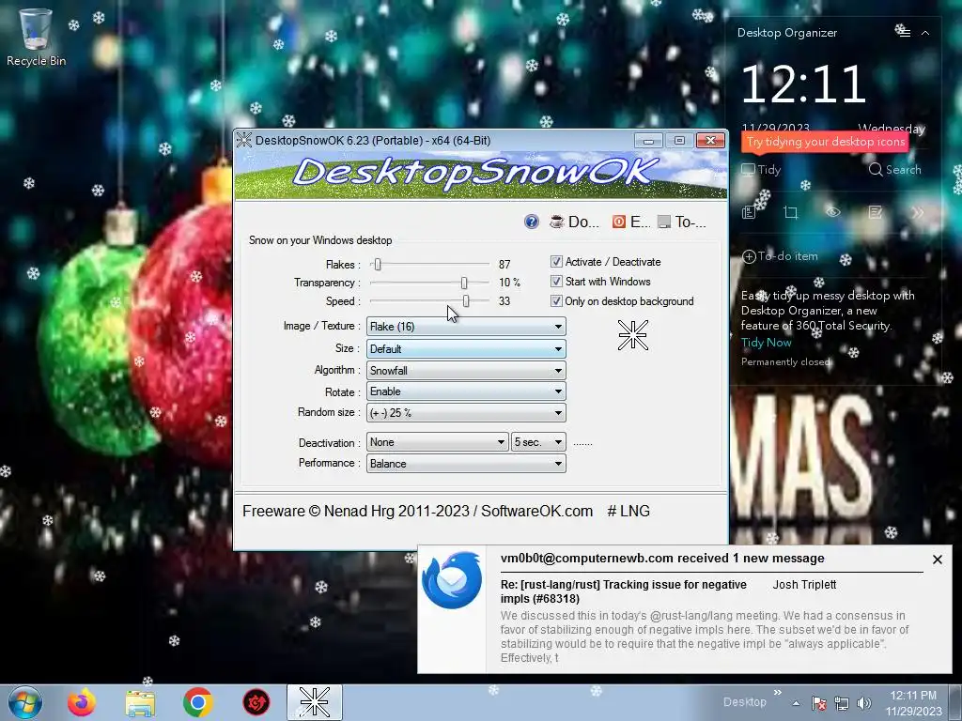Viewport: 962px width, 721px height.
Task: Click the double-chevron more icon in Desktop Organizer
Action: pos(918,213)
